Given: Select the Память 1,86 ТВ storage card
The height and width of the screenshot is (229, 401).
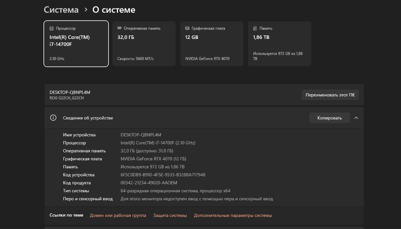Looking at the screenshot, I should point(279,44).
